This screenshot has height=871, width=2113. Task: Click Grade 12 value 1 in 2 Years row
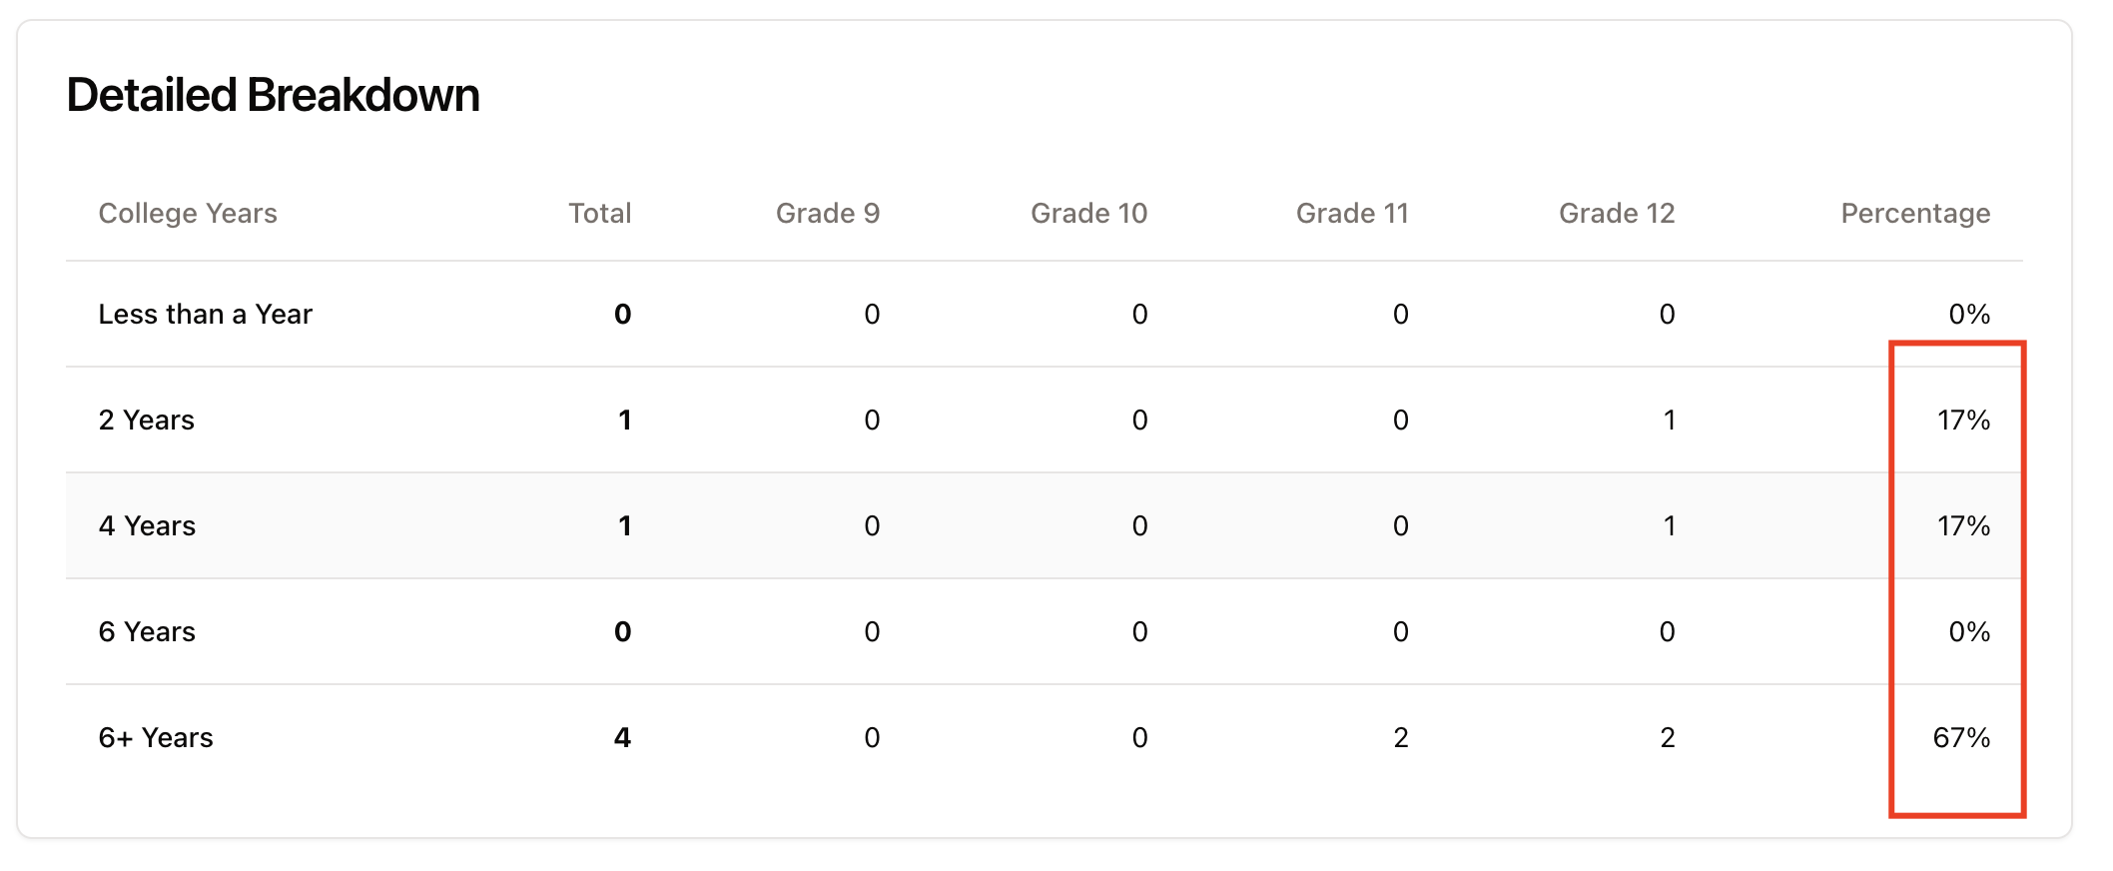pos(1668,420)
